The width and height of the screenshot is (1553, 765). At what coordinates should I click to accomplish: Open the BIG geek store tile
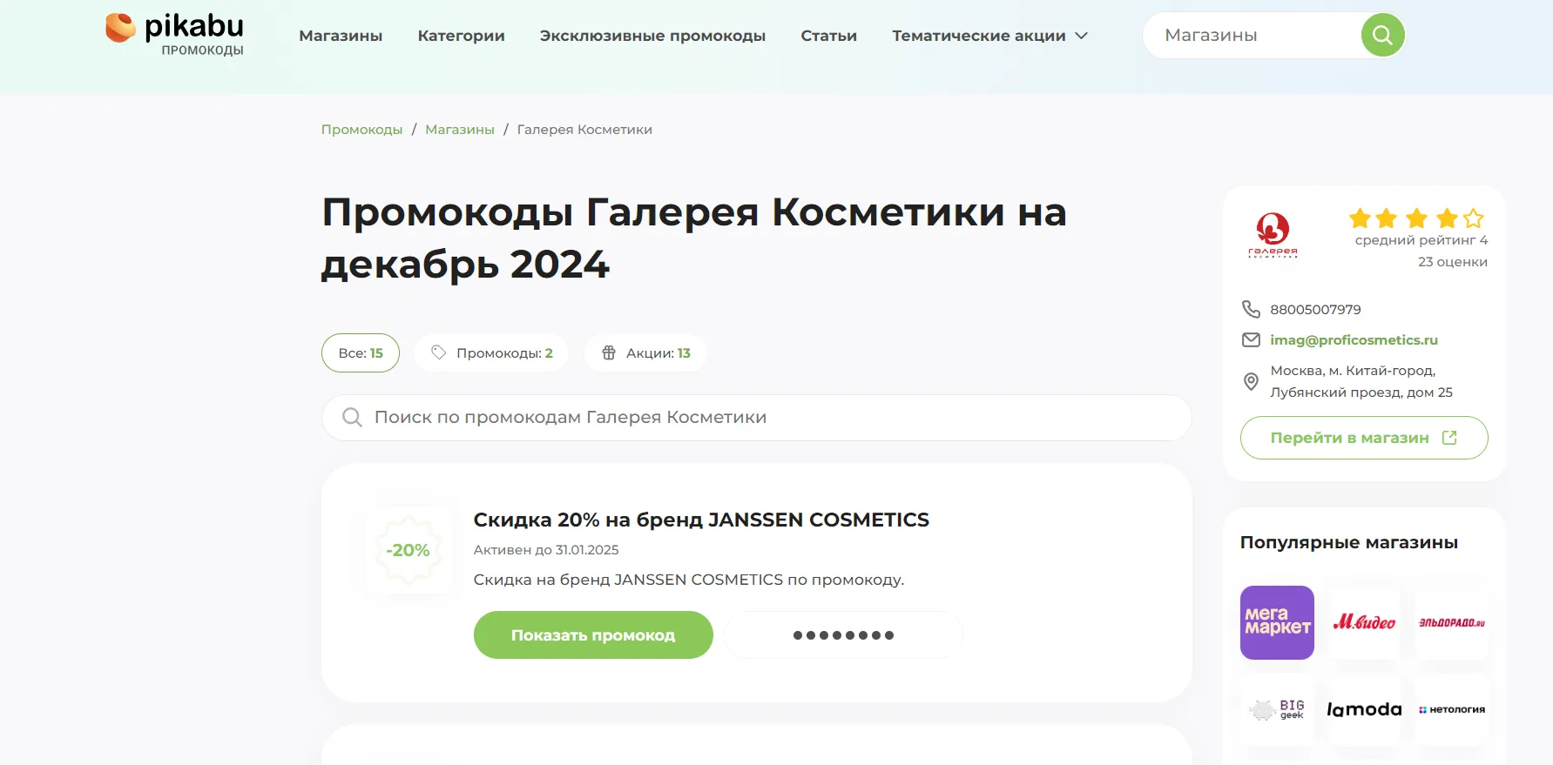click(x=1277, y=709)
